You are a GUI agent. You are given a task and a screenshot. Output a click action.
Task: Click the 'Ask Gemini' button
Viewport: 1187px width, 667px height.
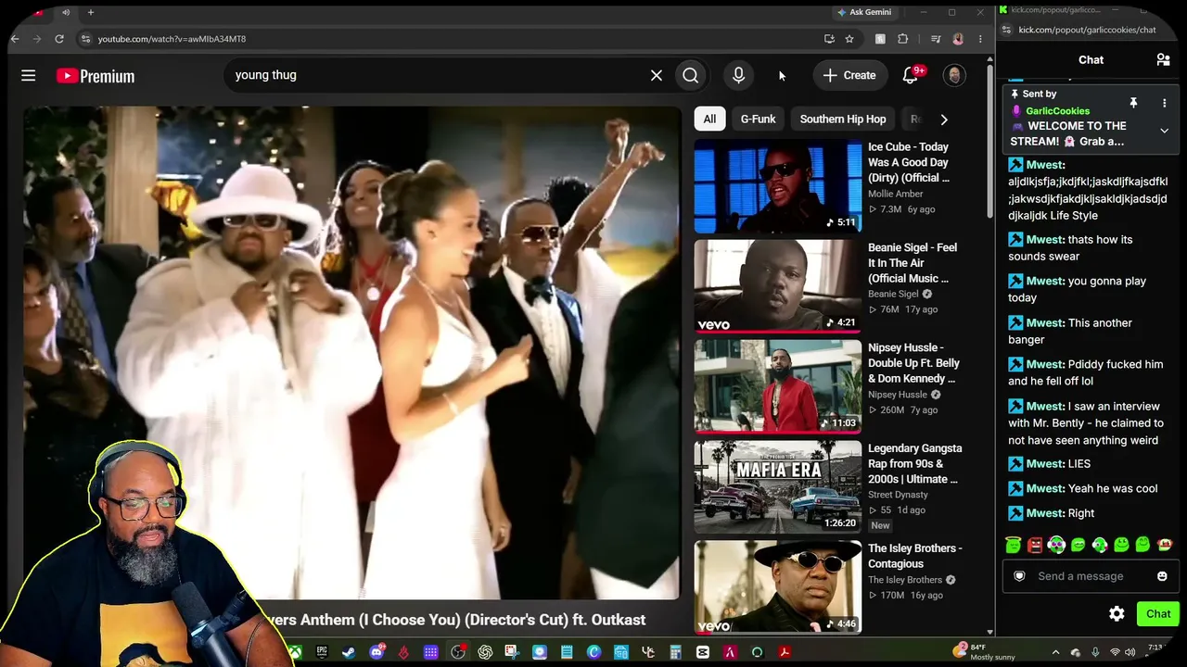864,12
